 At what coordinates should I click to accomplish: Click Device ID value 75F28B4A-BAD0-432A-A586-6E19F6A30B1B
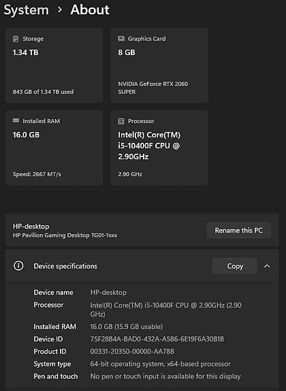coord(157,339)
